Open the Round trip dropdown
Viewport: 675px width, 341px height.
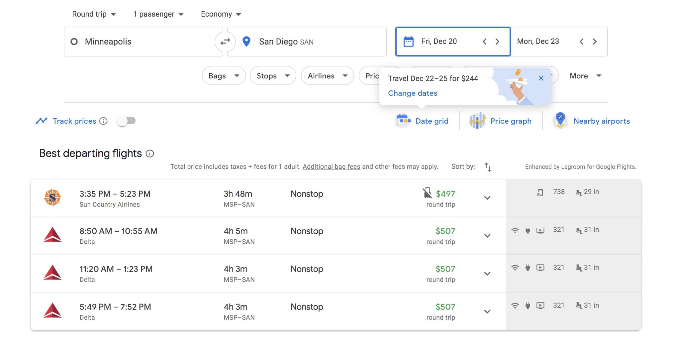(94, 14)
